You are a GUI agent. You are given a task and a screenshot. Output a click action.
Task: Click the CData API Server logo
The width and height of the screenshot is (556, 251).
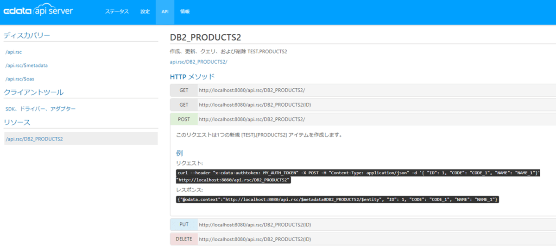click(x=38, y=11)
